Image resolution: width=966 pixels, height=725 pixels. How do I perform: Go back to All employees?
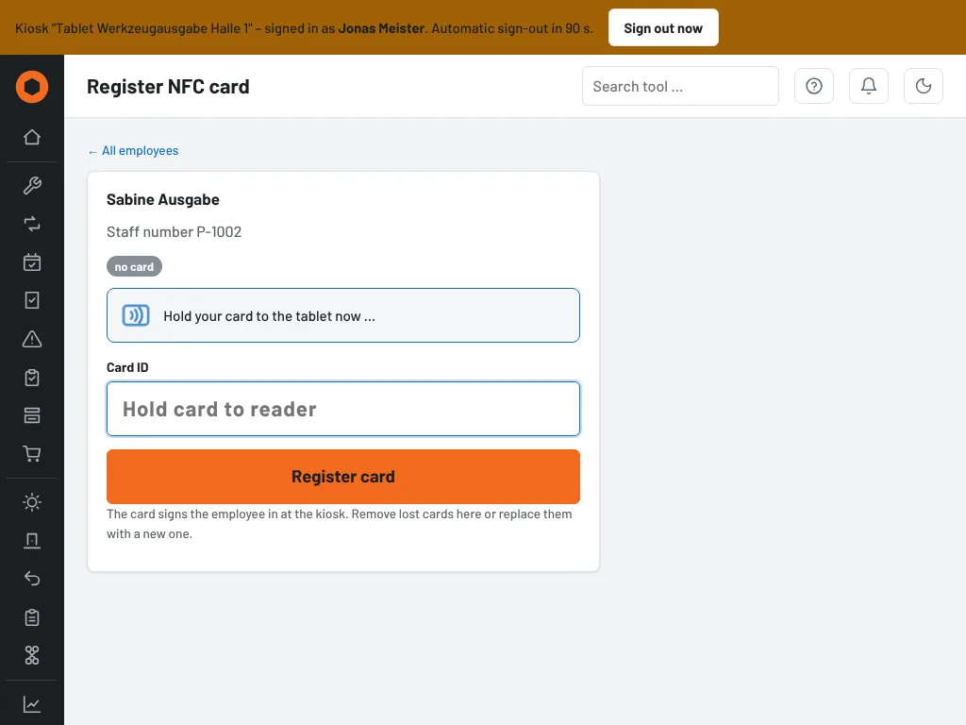[x=133, y=151]
